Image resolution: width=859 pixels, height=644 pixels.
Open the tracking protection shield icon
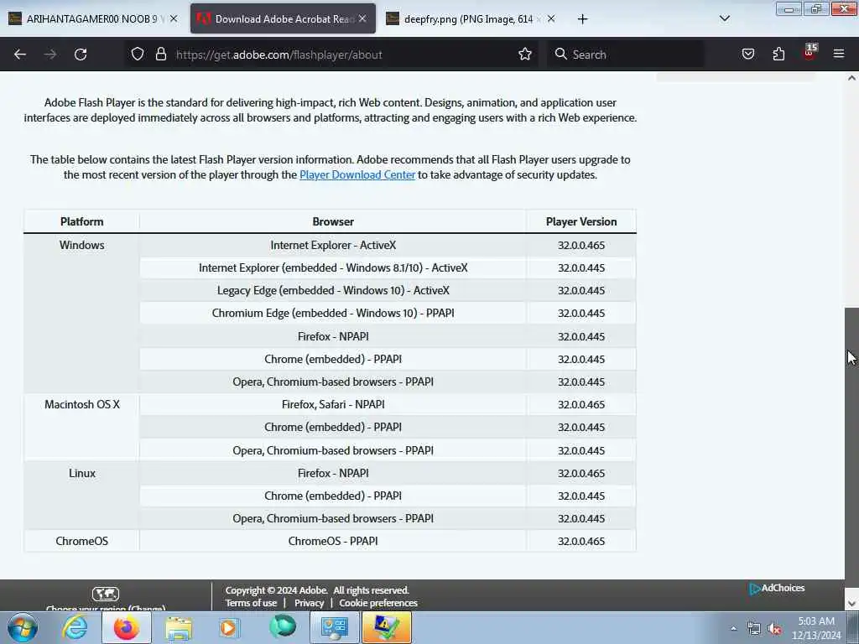138,55
